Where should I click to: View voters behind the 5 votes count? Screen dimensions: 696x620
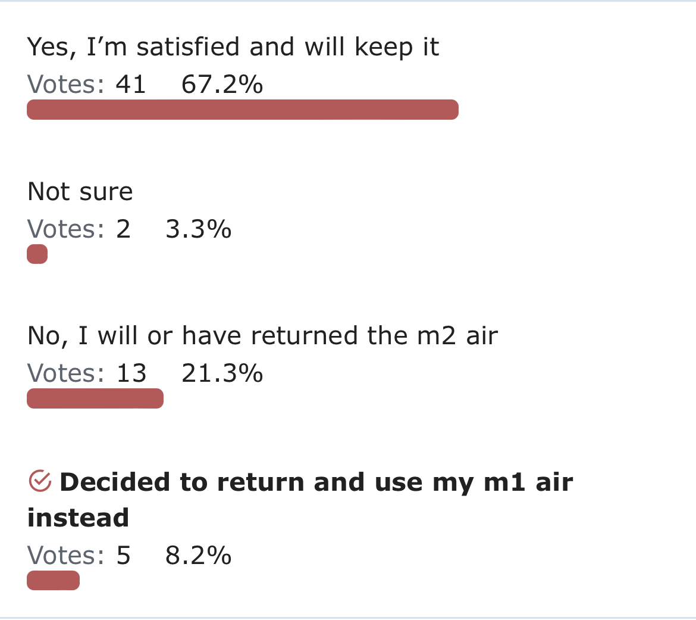[x=123, y=556]
